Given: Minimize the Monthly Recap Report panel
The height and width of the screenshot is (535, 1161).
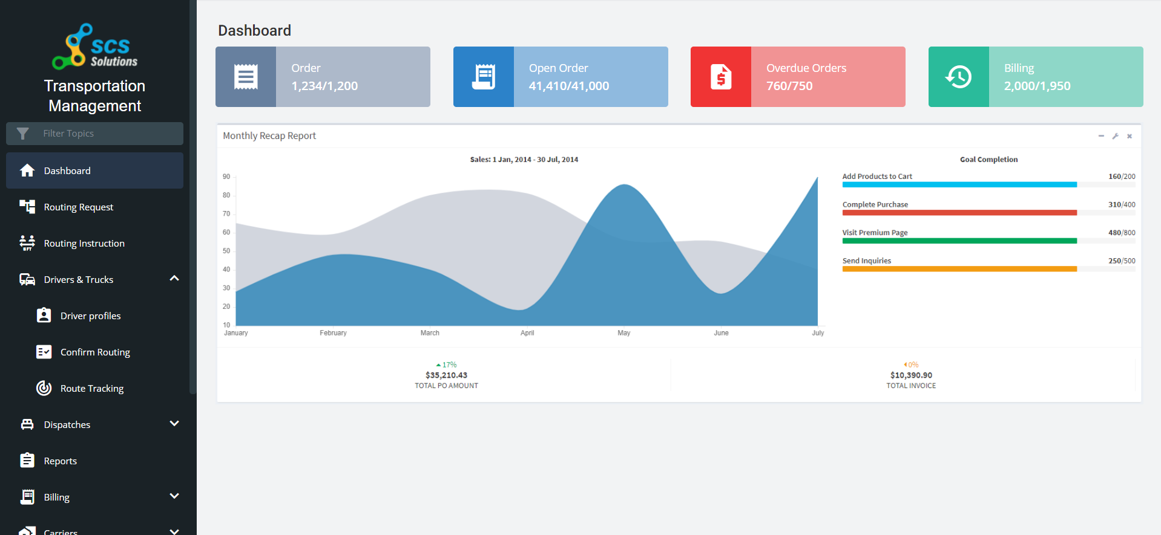Looking at the screenshot, I should tap(1101, 136).
